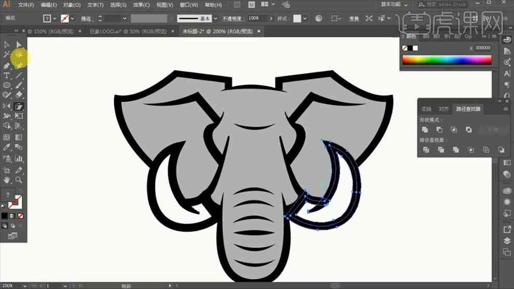Select the Magic Wand tool

(7, 54)
